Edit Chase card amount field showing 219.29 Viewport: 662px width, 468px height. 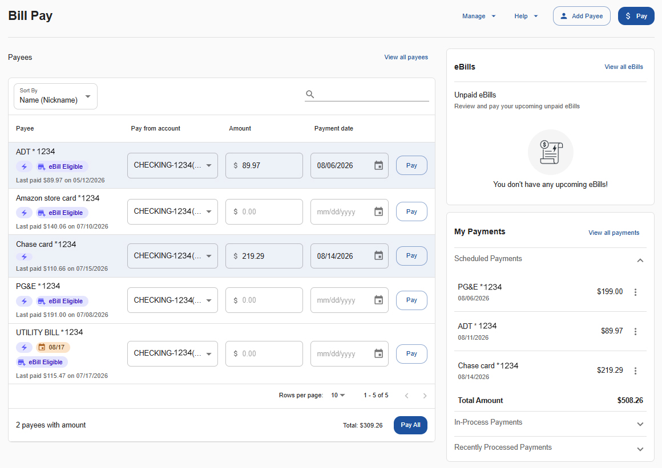click(264, 256)
